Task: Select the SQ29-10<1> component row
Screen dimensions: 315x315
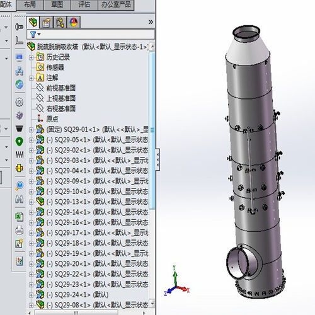Action: [92, 192]
